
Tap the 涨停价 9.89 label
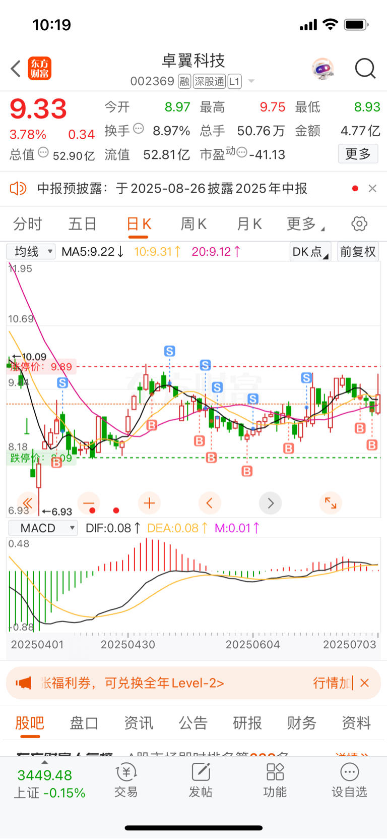[42, 367]
